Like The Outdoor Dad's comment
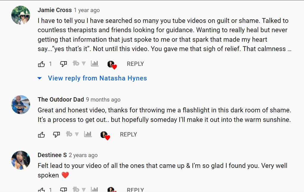 [x=42, y=135]
